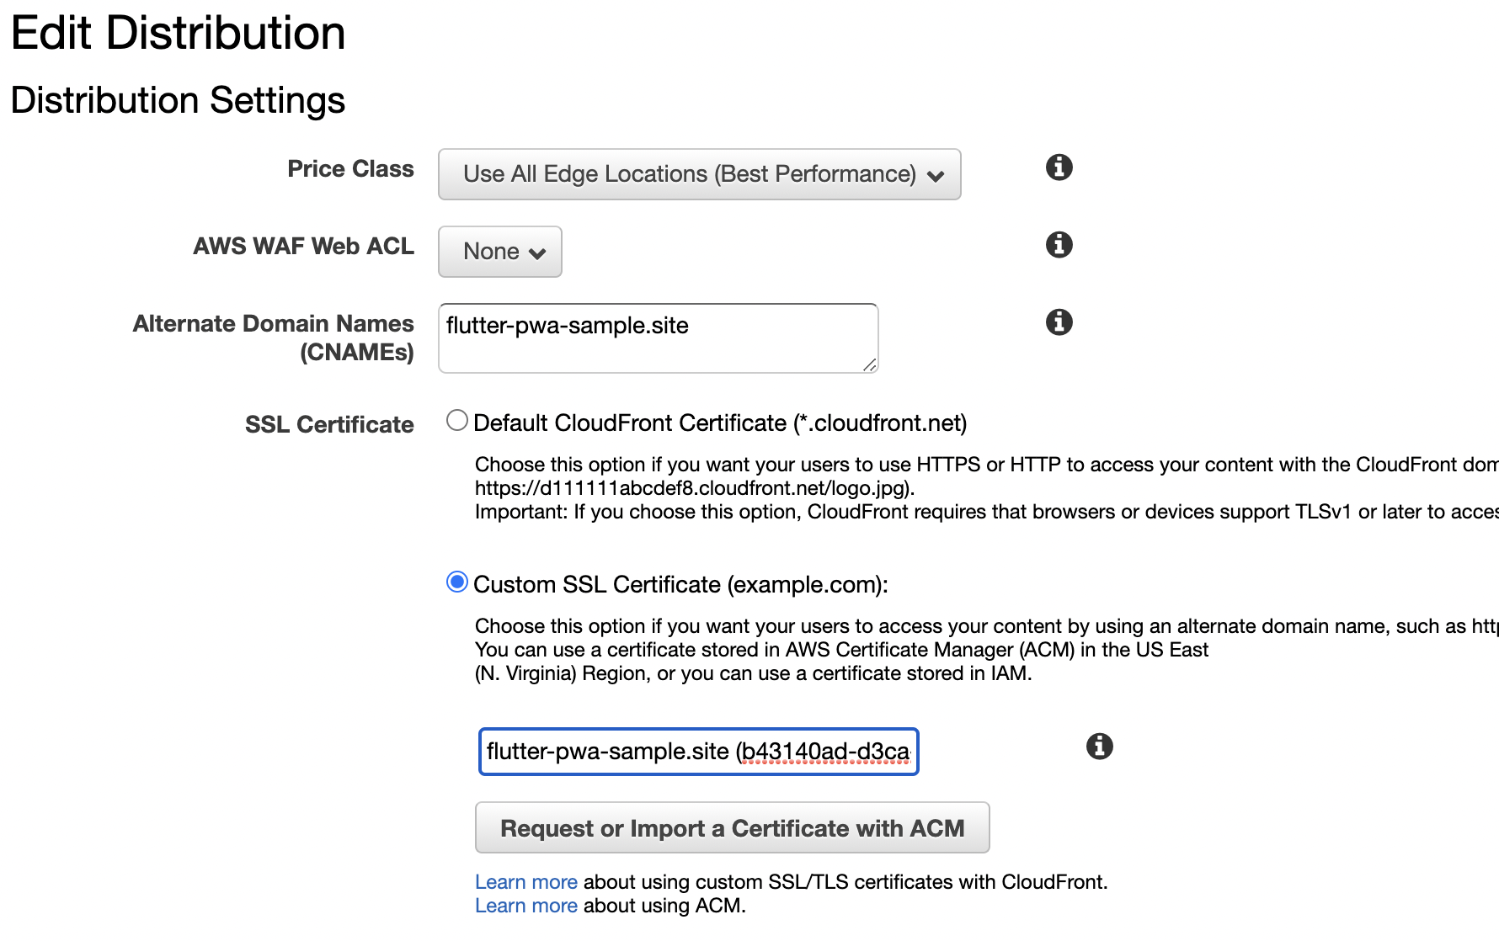The height and width of the screenshot is (941, 1499).
Task: Click the 'Edit Distribution' heading
Action: click(x=179, y=34)
